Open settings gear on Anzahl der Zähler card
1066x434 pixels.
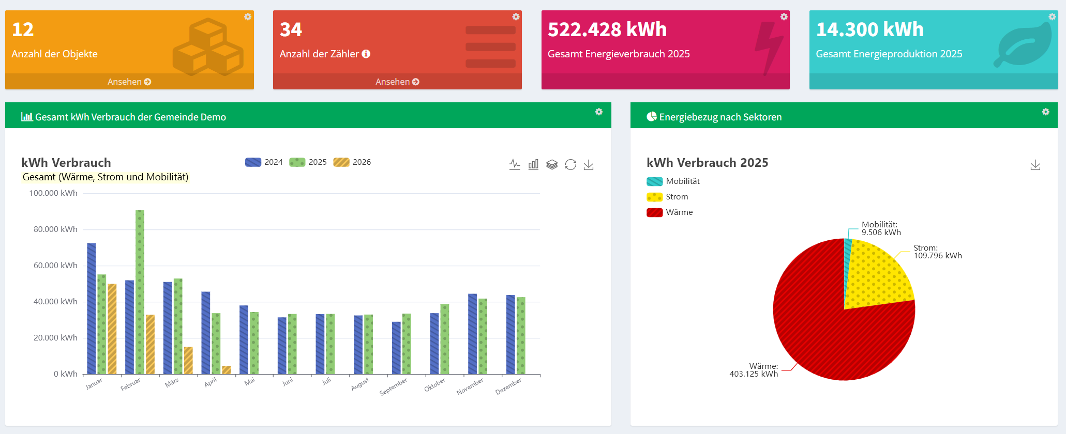(x=516, y=17)
